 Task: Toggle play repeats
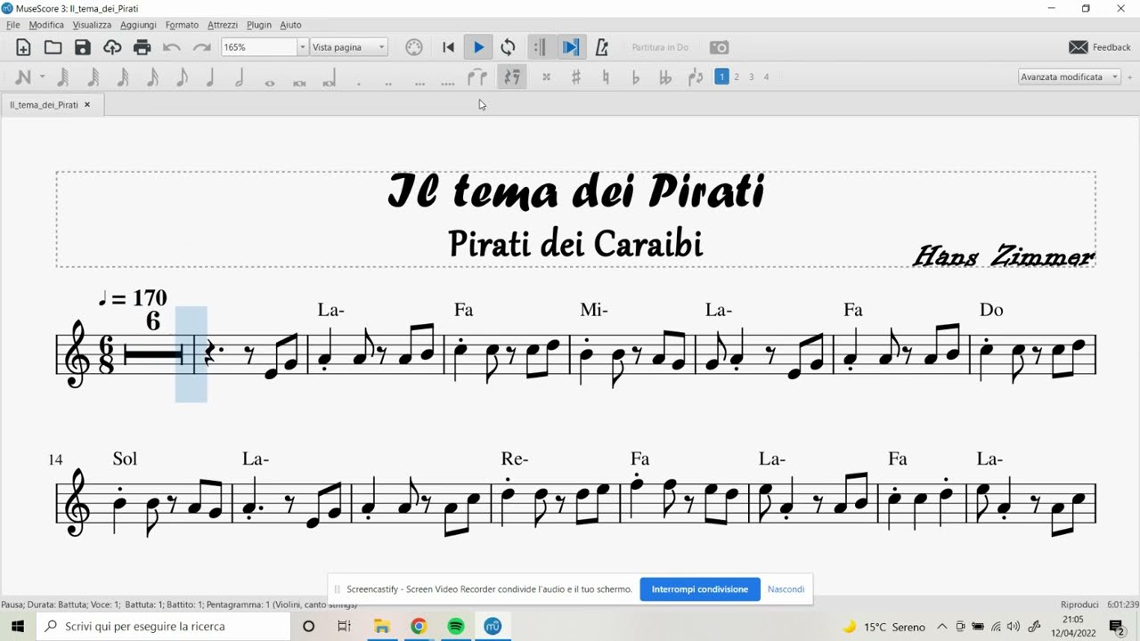pyautogui.click(x=540, y=47)
